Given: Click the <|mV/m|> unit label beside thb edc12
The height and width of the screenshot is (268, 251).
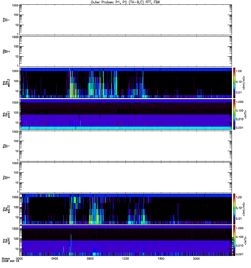Looking at the screenshot, I should pos(244,83).
